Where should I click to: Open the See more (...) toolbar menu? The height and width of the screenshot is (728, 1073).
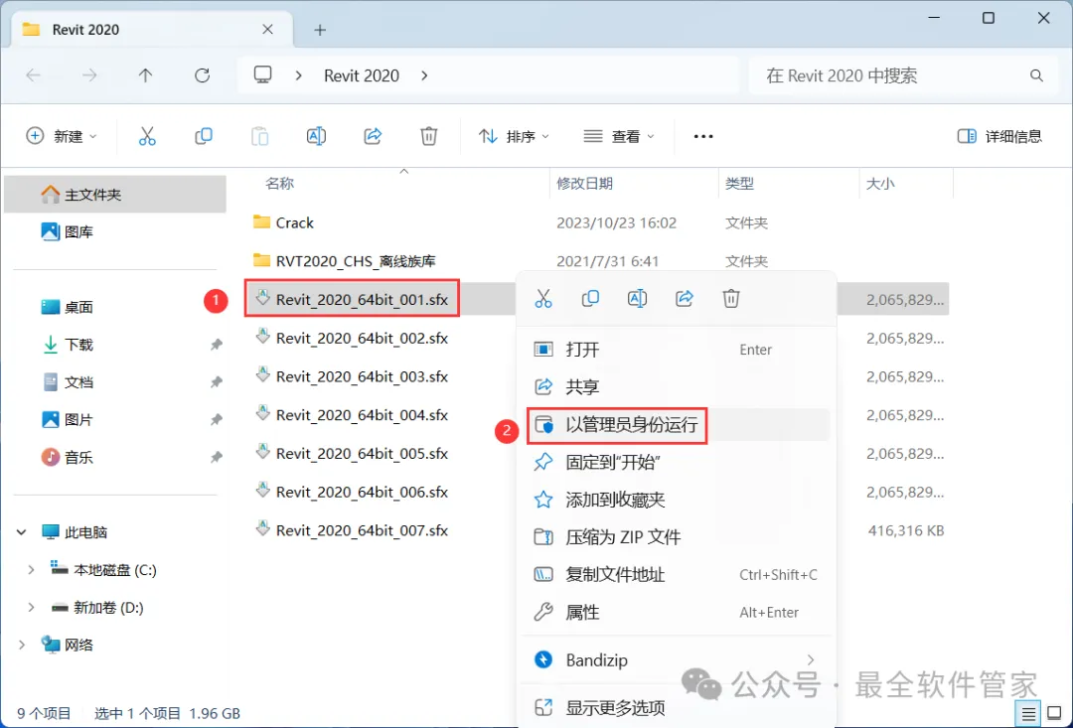click(703, 136)
